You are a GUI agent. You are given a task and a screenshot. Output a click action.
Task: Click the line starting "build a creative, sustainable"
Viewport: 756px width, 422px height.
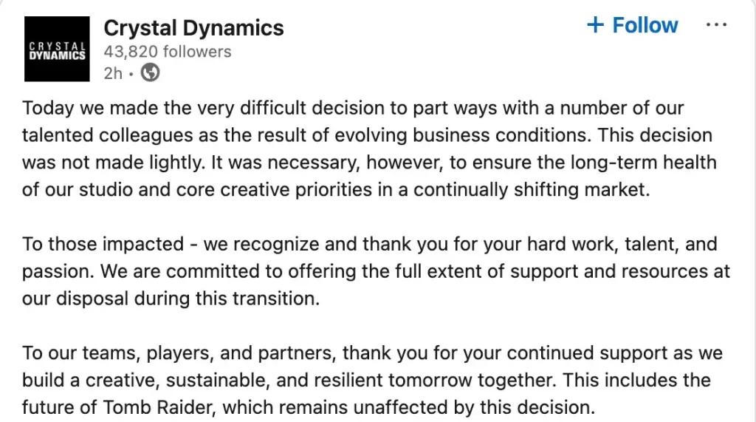pos(366,380)
